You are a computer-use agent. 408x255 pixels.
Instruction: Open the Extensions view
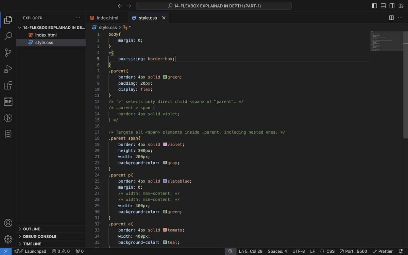coord(8,85)
